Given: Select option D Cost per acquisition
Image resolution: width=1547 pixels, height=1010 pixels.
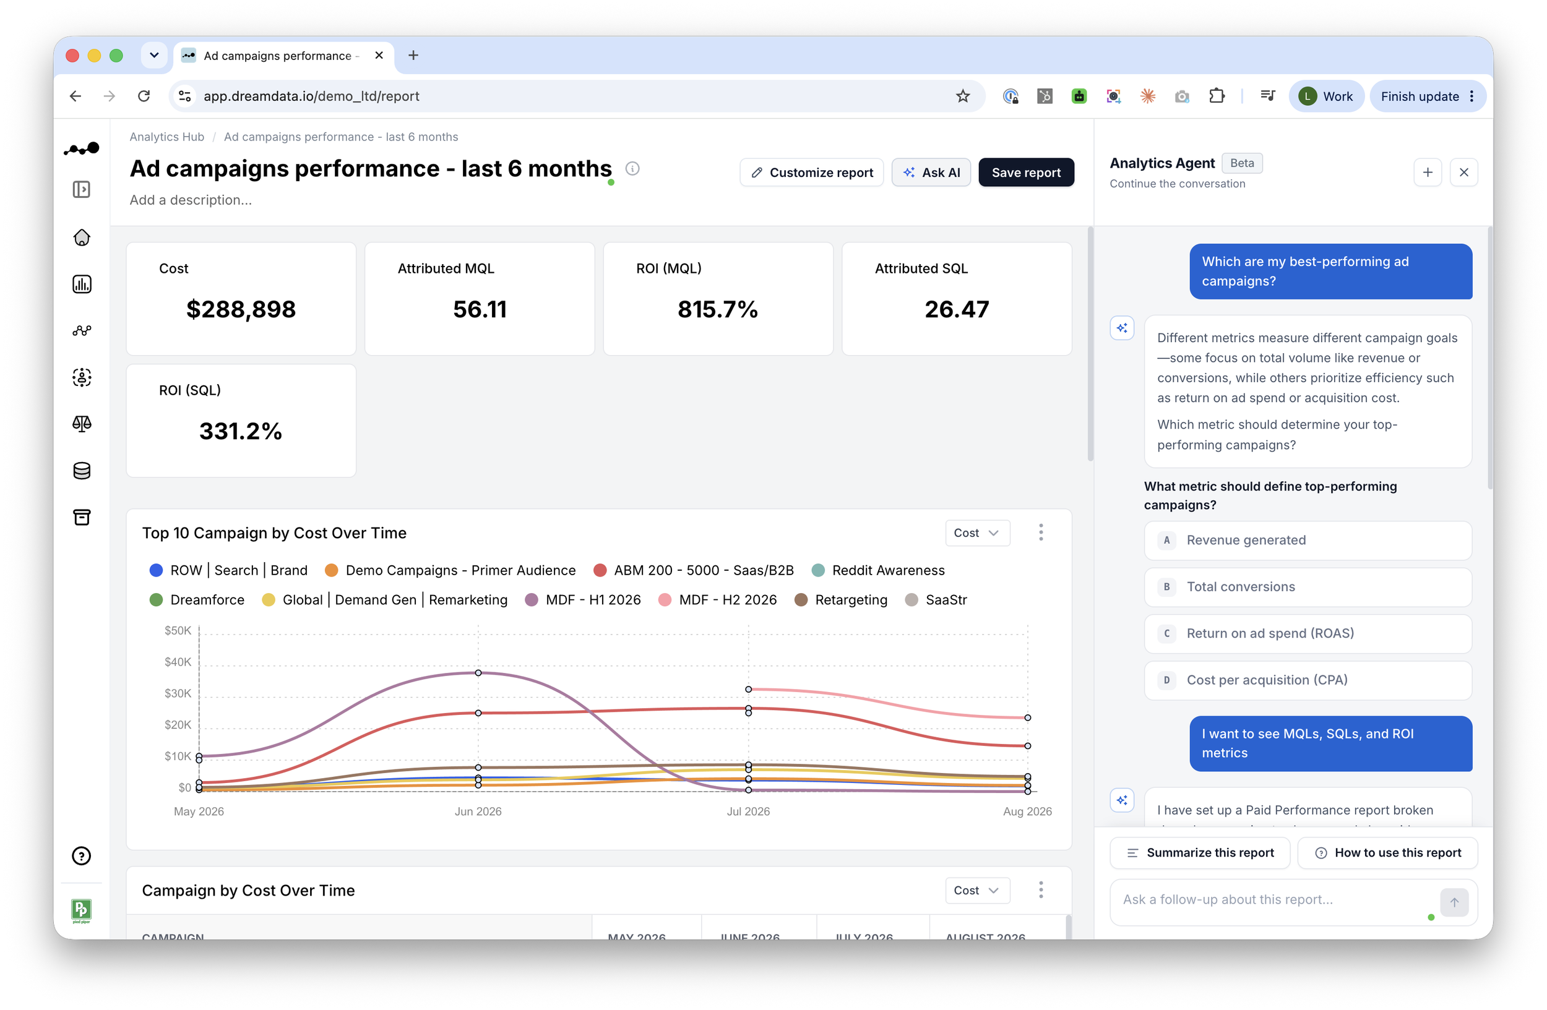Looking at the screenshot, I should [1308, 681].
